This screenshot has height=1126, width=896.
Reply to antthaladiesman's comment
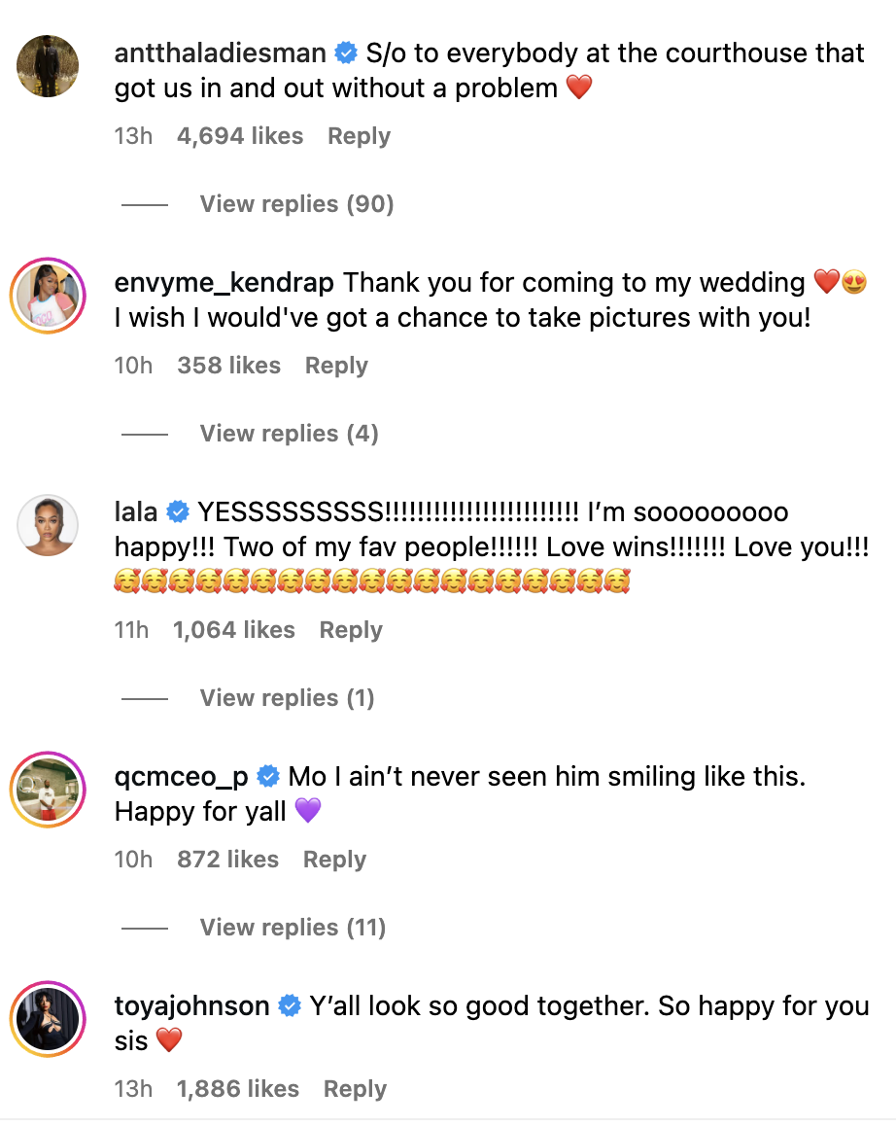pos(359,136)
